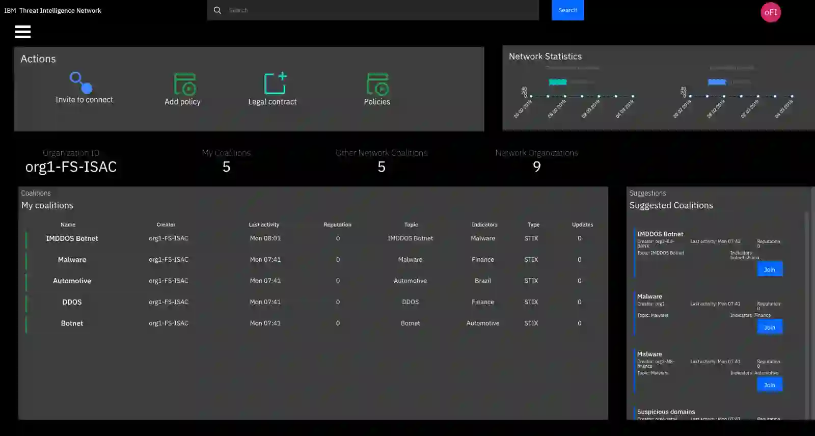
Task: Click the Type column header
Action: [533, 225]
